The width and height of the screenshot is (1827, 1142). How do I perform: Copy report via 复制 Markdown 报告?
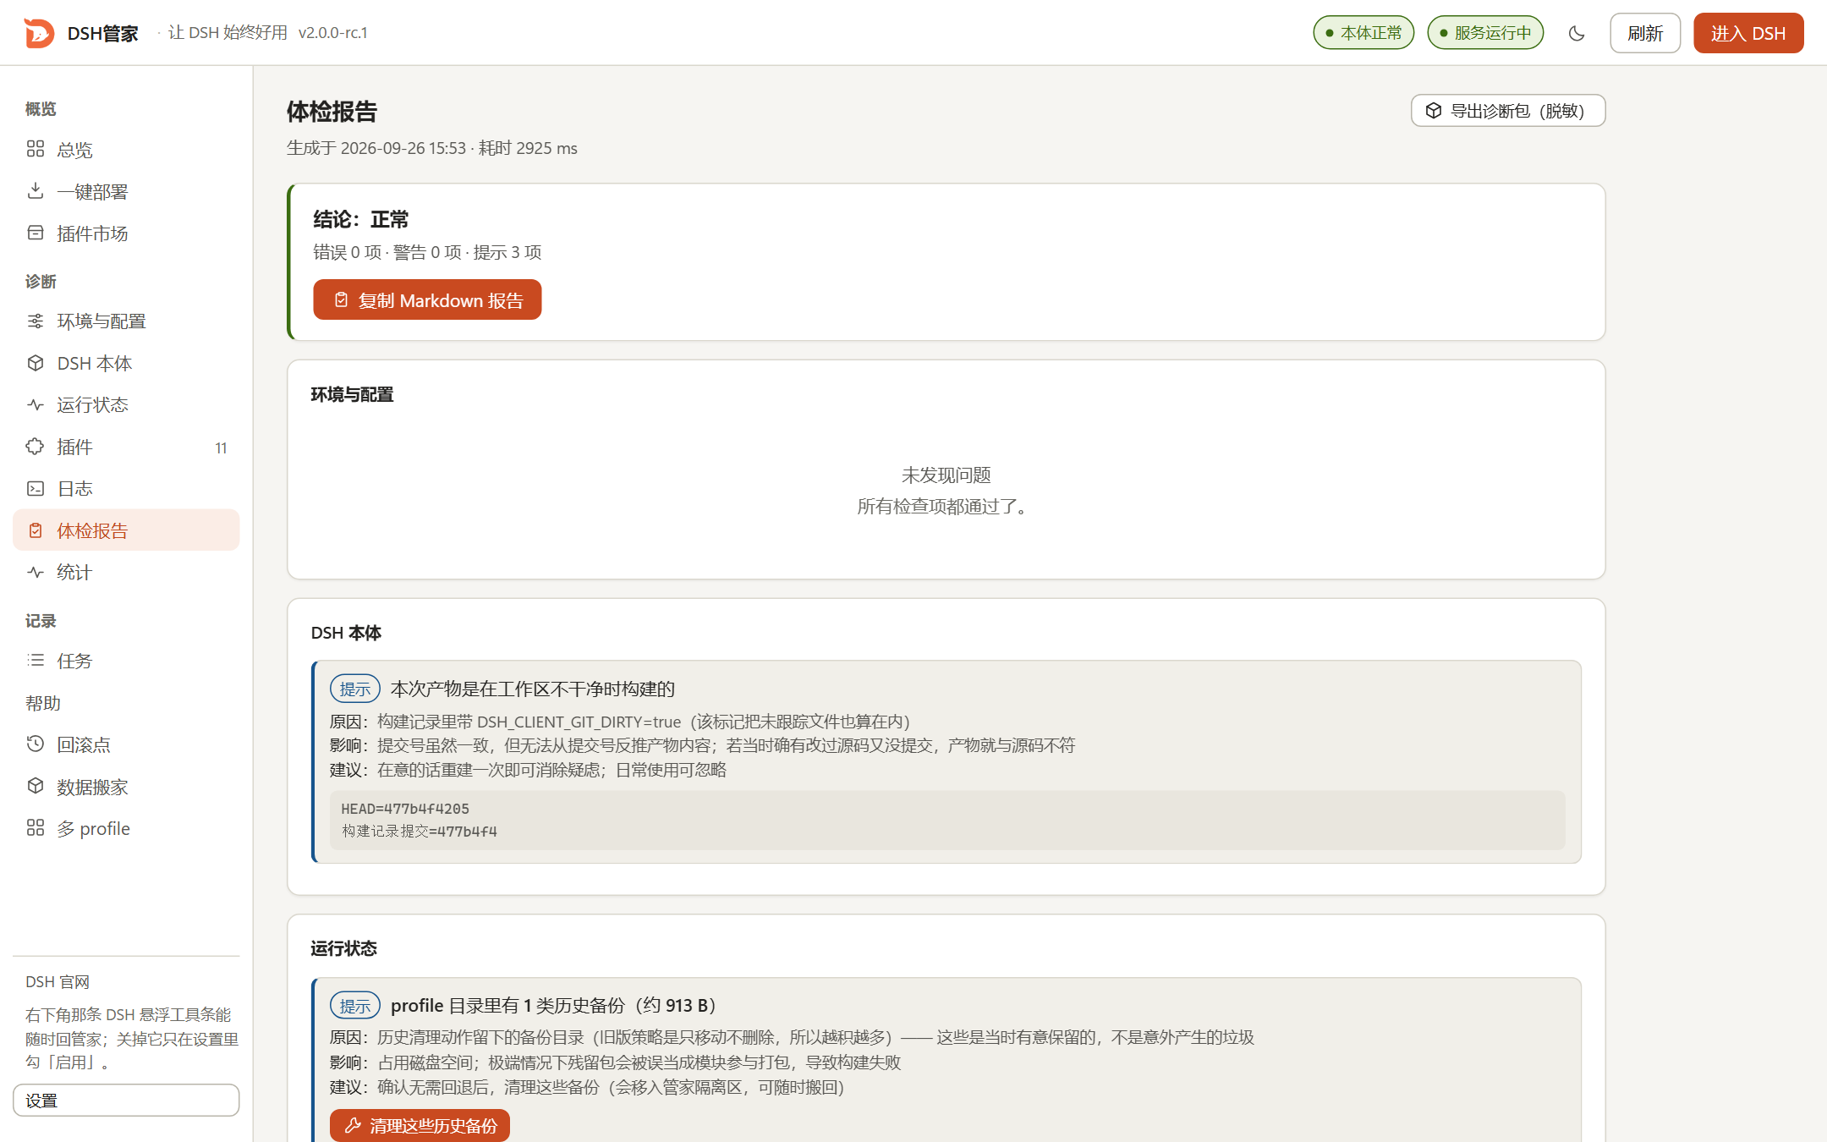pos(427,300)
